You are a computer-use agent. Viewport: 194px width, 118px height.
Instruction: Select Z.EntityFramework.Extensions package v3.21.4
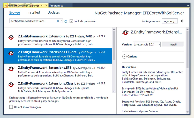pyautogui.click(x=58, y=40)
